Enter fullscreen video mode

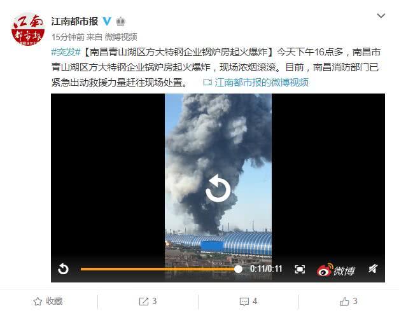(300, 269)
